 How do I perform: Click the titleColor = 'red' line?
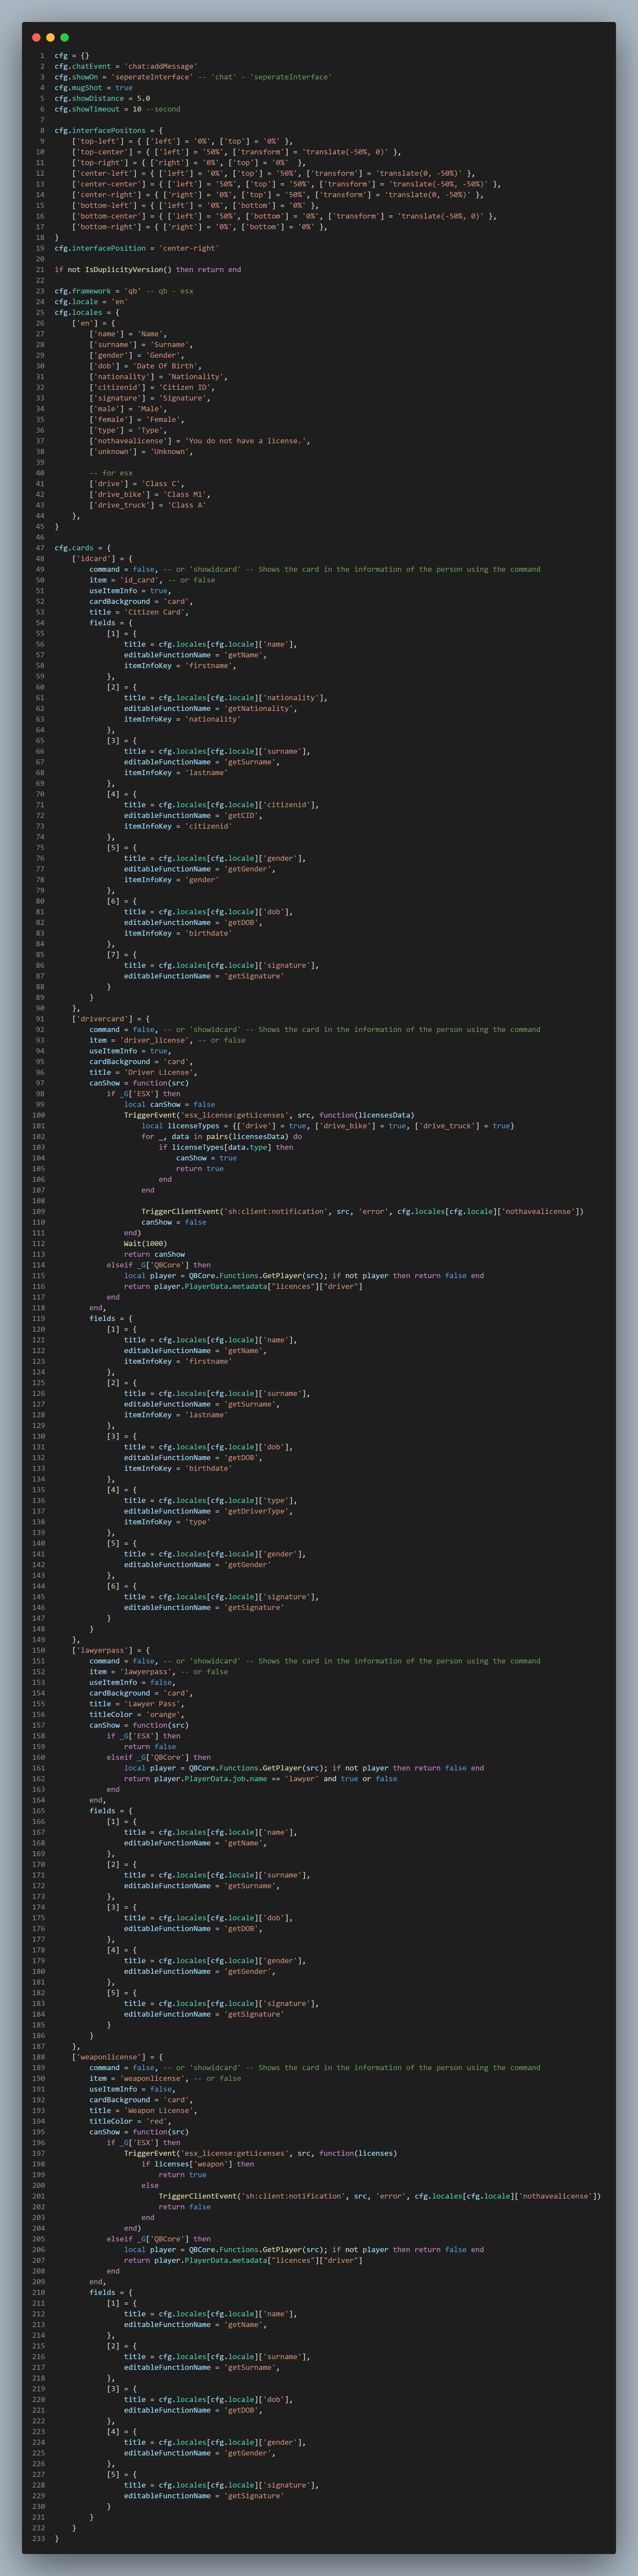pos(131,2121)
